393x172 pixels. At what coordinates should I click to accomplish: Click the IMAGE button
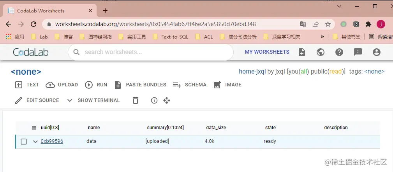click(227, 84)
